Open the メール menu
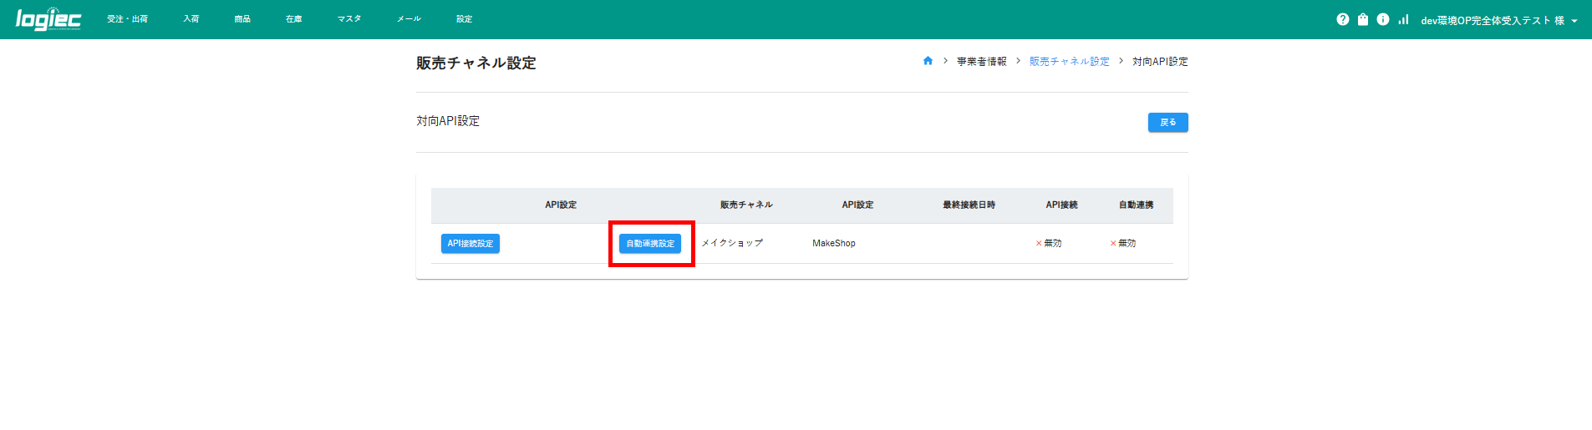The image size is (1592, 430). point(409,19)
